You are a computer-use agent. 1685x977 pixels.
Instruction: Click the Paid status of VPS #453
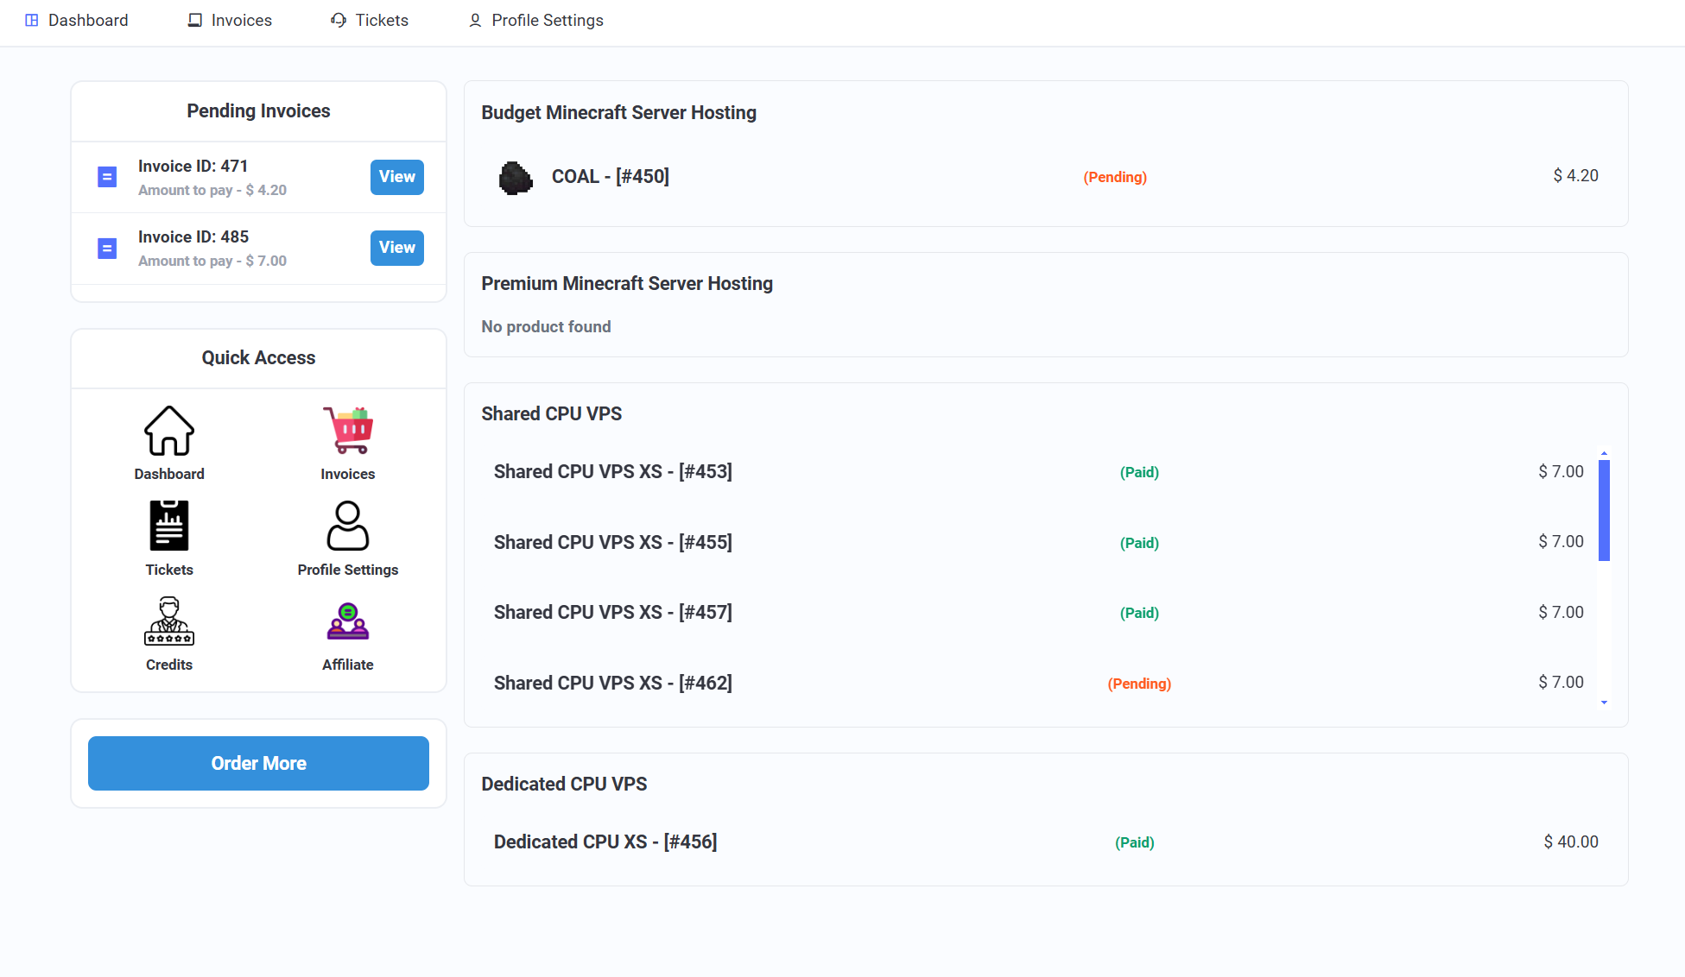coord(1139,472)
